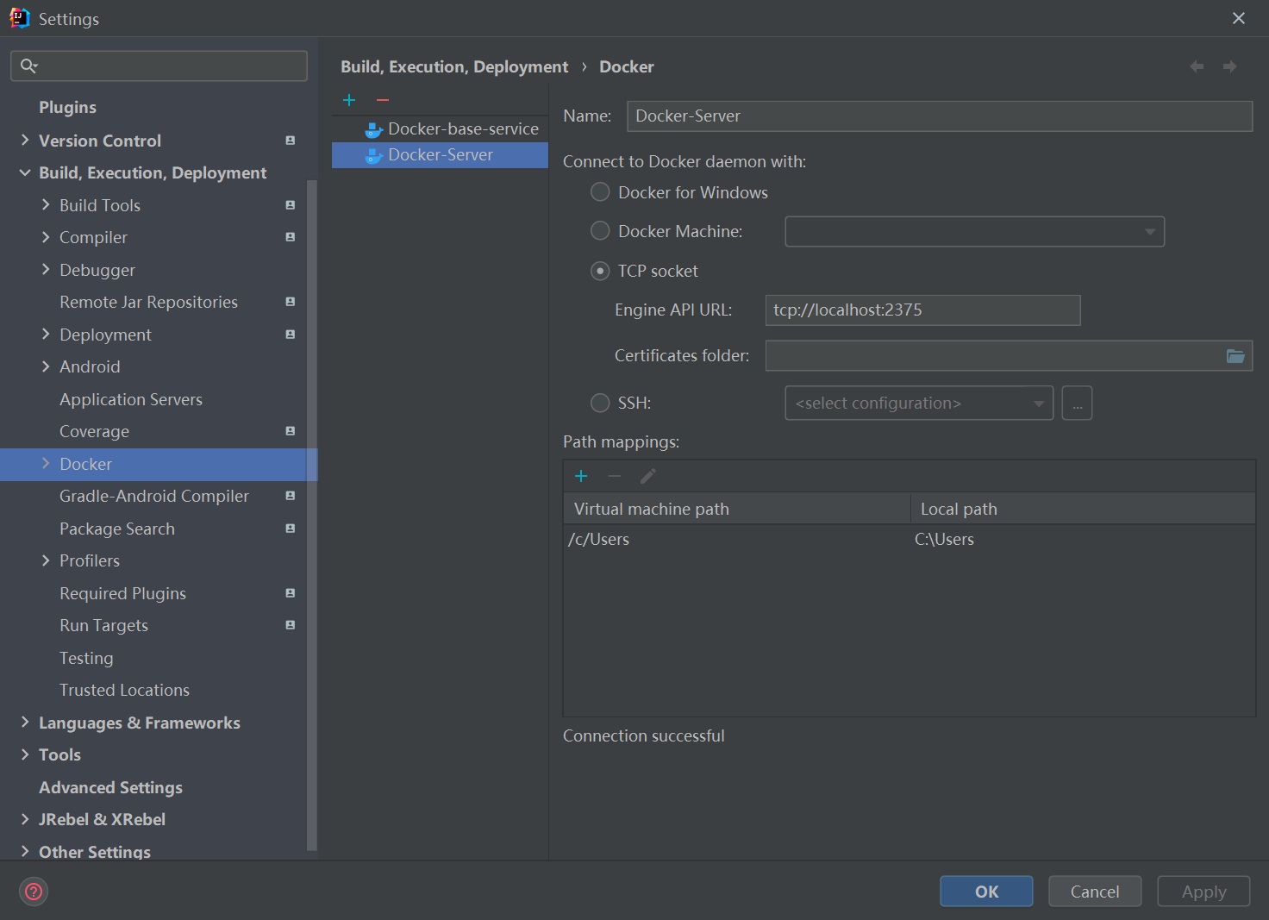Select Docker-base-service configuration

(x=440, y=129)
